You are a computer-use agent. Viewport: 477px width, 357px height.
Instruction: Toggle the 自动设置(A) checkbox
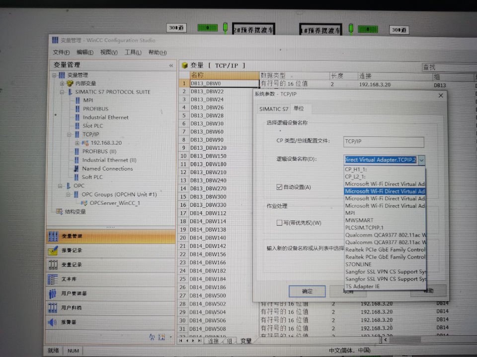(x=279, y=187)
